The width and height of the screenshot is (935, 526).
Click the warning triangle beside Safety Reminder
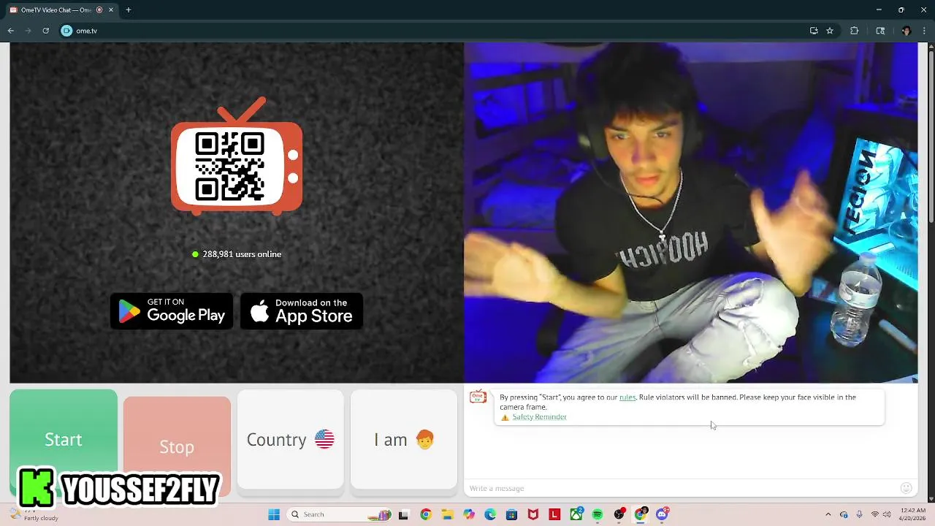(505, 417)
